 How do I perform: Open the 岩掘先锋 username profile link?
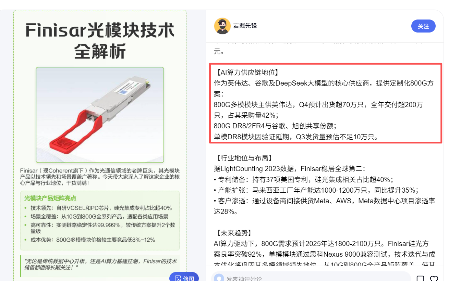(245, 26)
